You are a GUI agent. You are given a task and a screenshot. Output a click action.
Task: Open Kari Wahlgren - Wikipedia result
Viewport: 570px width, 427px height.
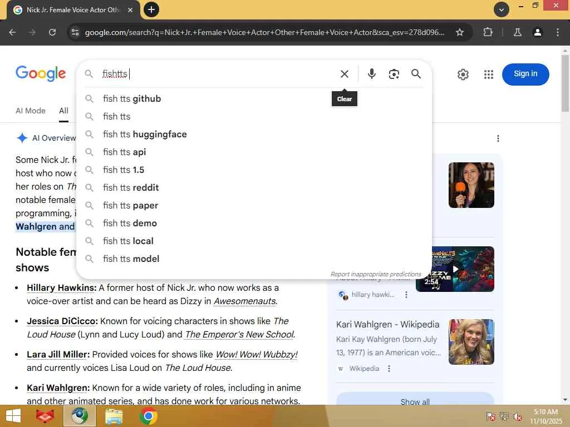click(387, 325)
